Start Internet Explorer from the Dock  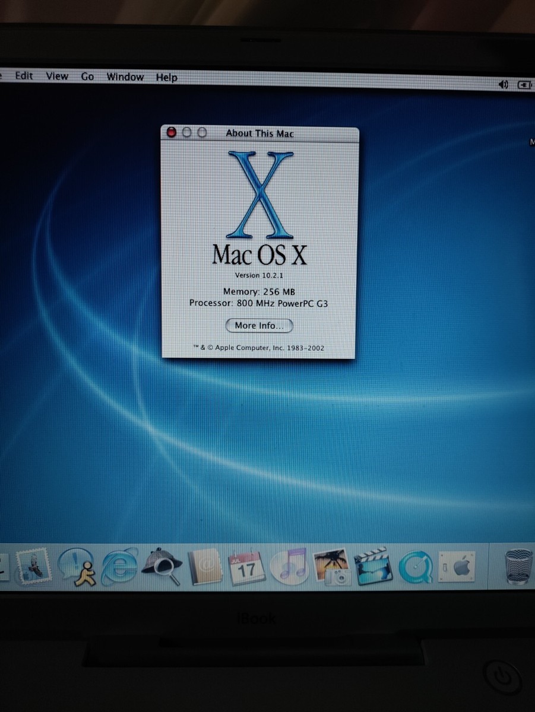tap(119, 568)
